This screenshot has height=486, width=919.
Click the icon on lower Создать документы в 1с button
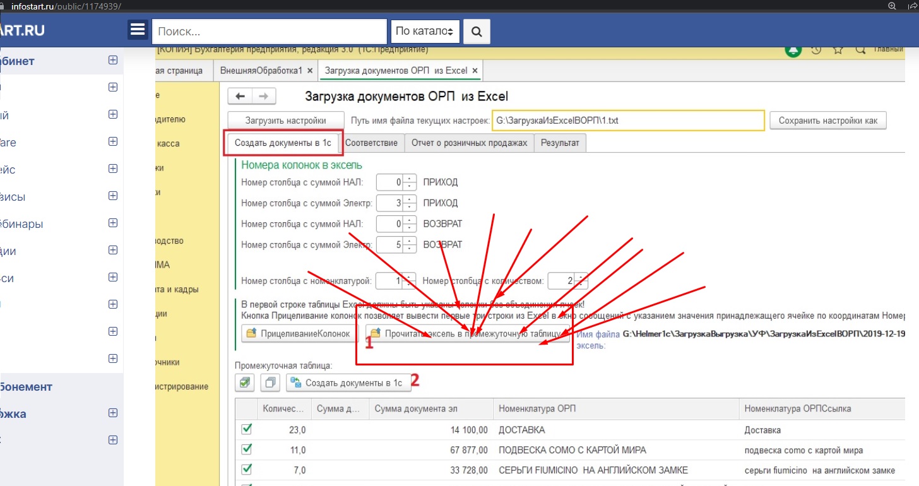click(296, 382)
